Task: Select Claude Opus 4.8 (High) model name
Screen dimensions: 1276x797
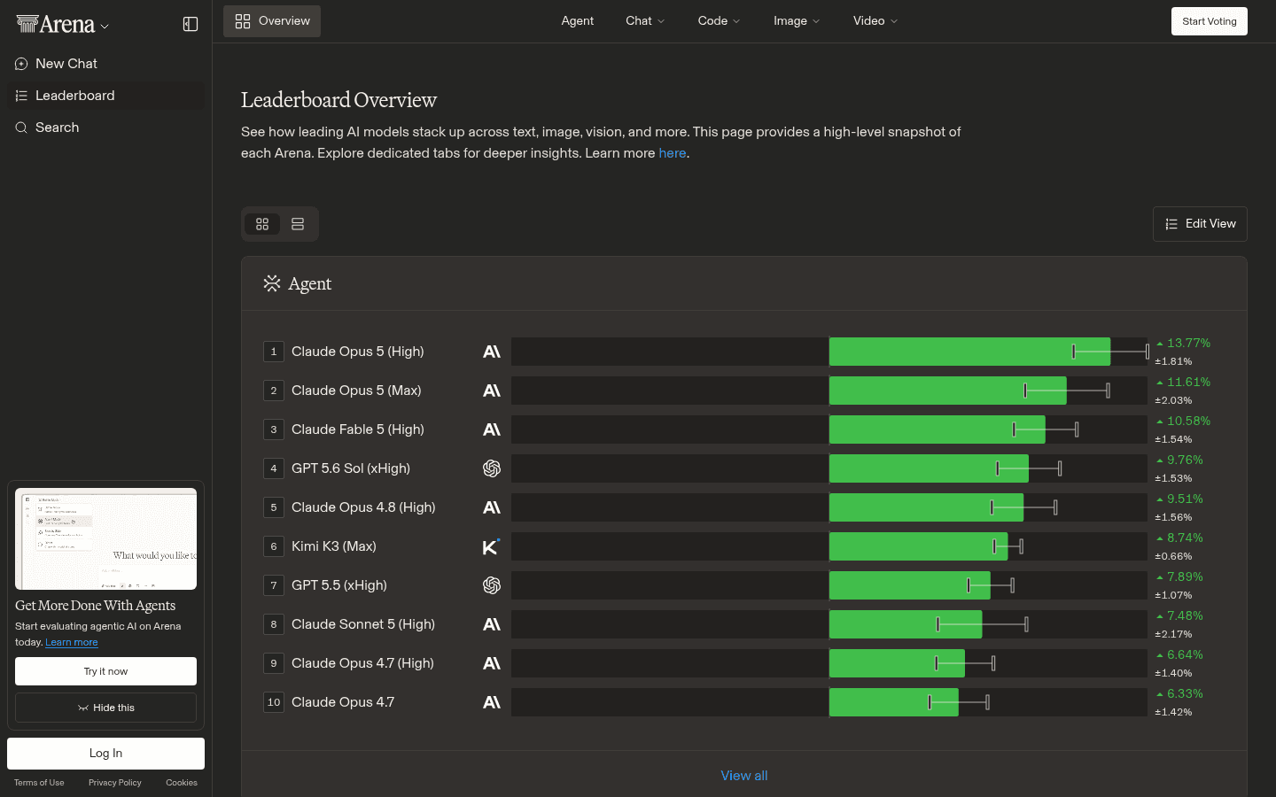Action: 363,507
